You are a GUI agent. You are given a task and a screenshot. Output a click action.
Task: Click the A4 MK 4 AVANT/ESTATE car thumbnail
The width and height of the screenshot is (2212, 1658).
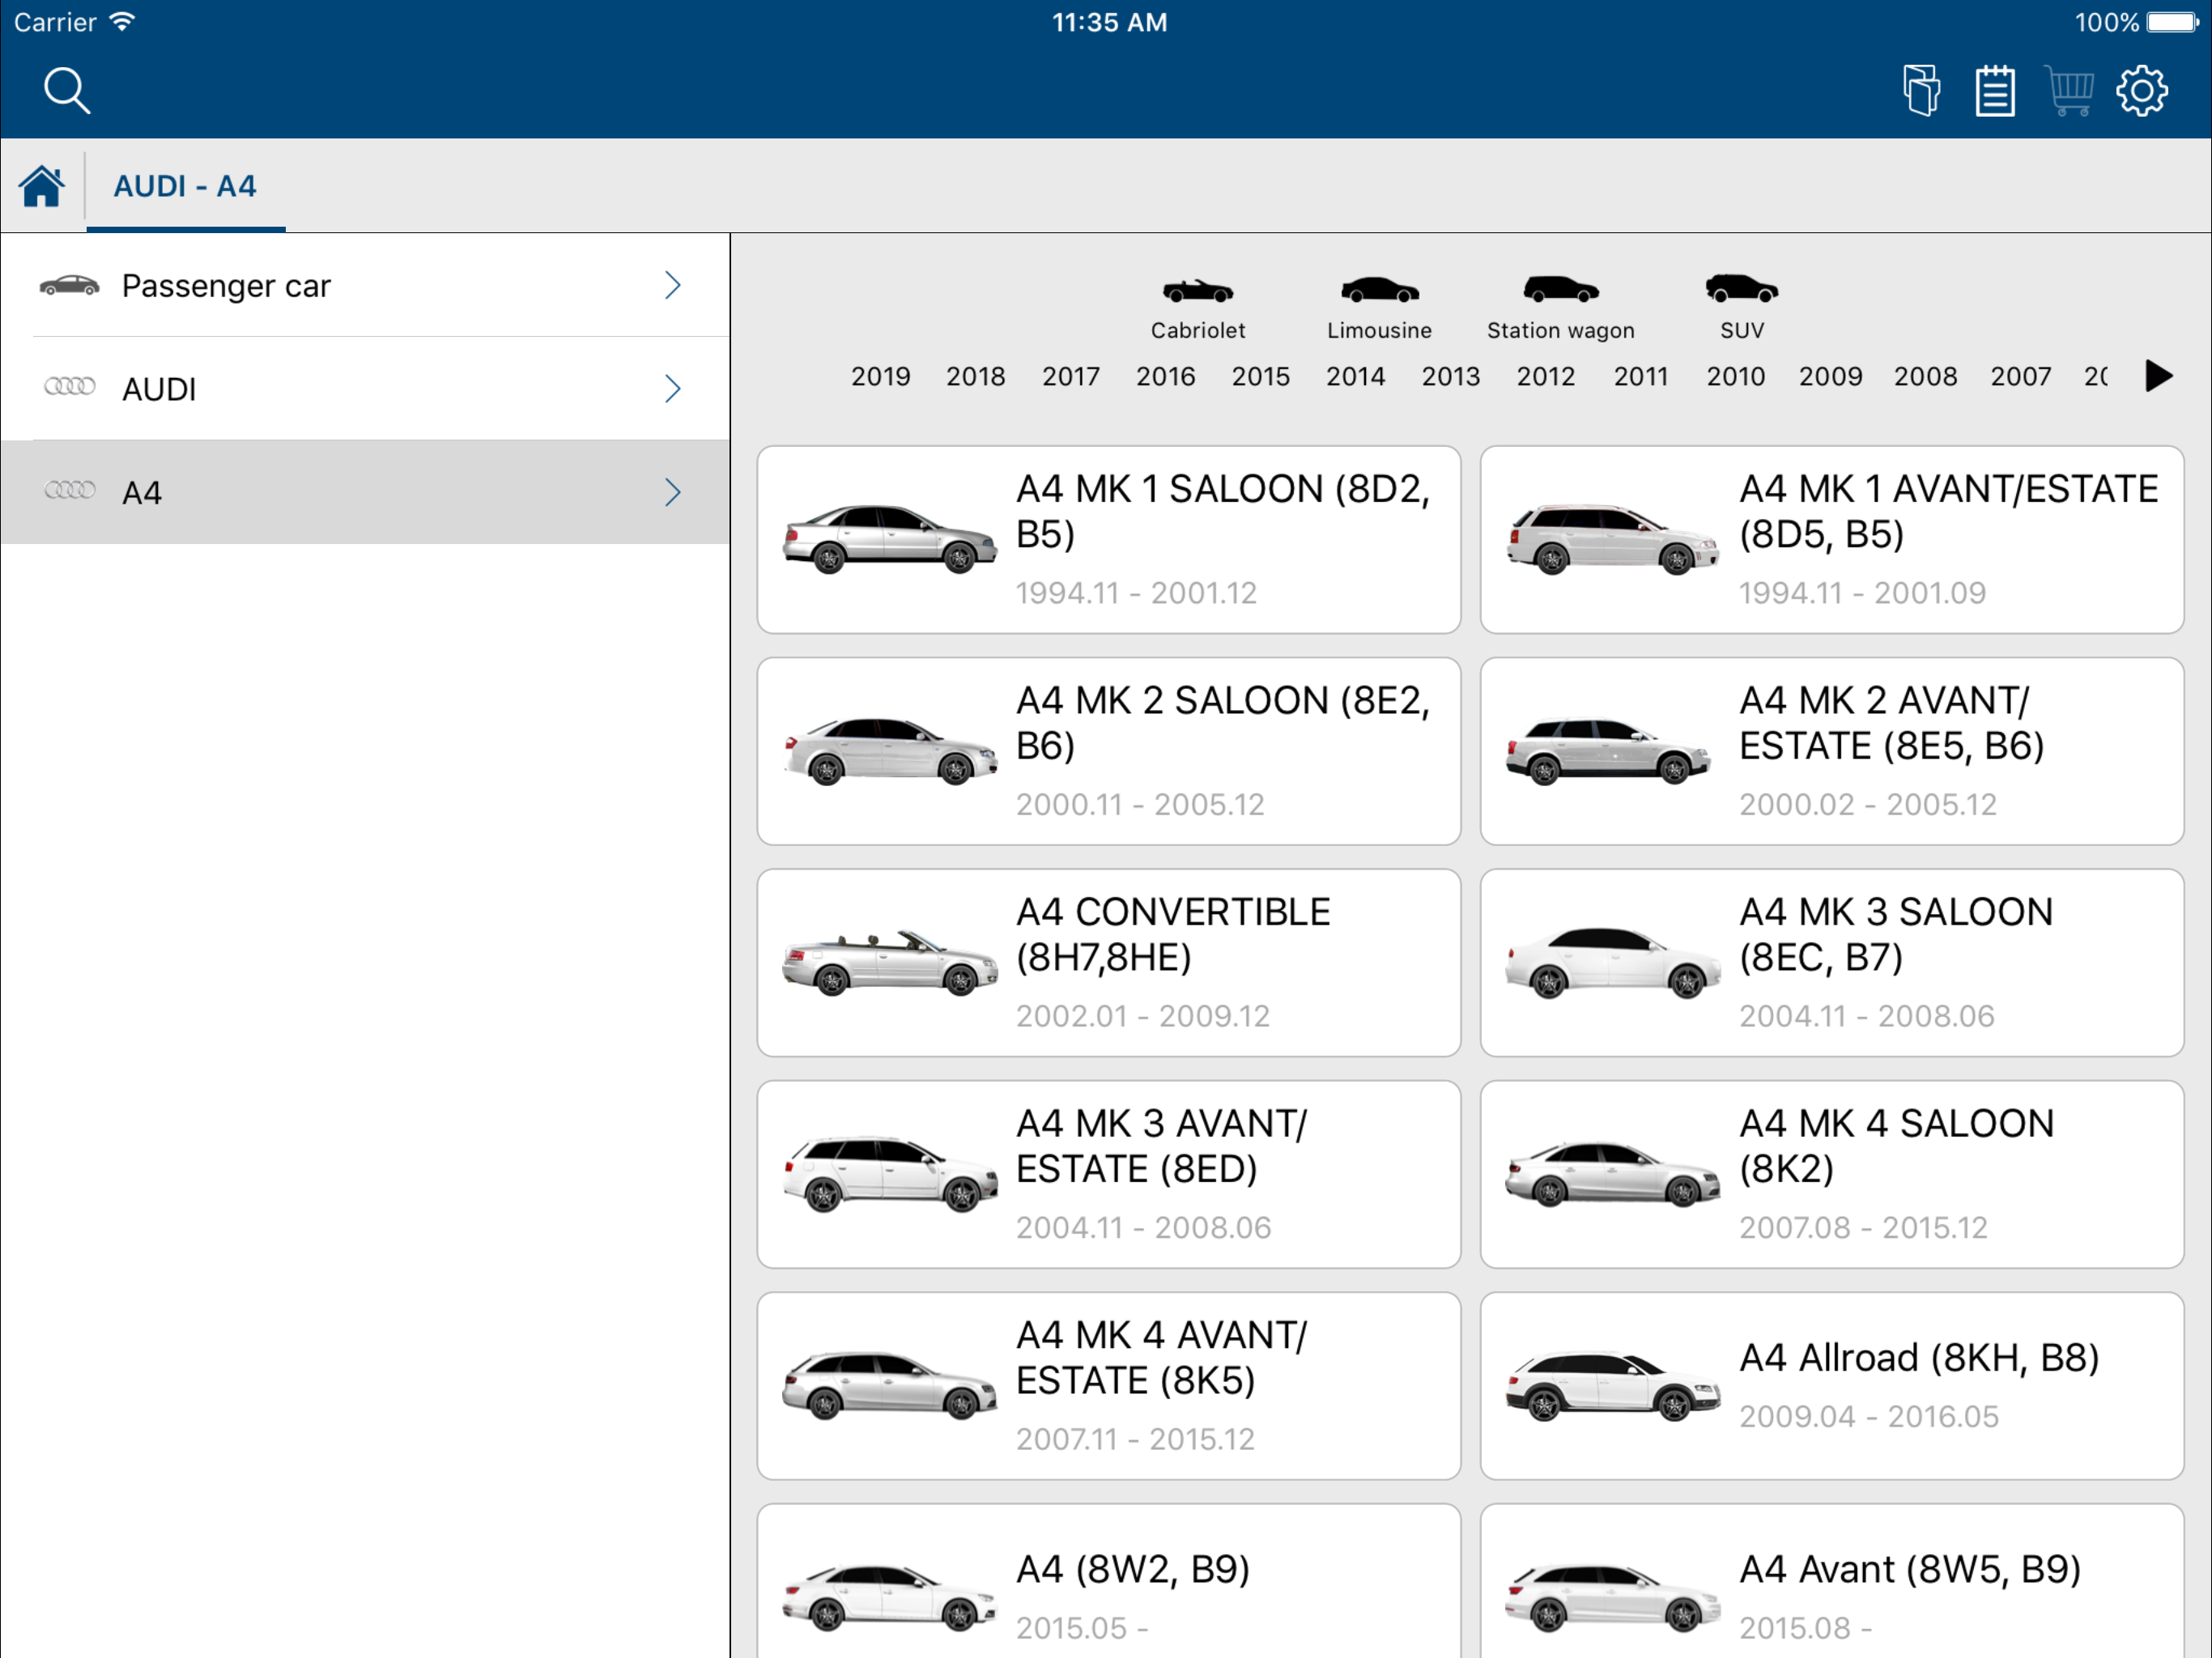point(889,1386)
